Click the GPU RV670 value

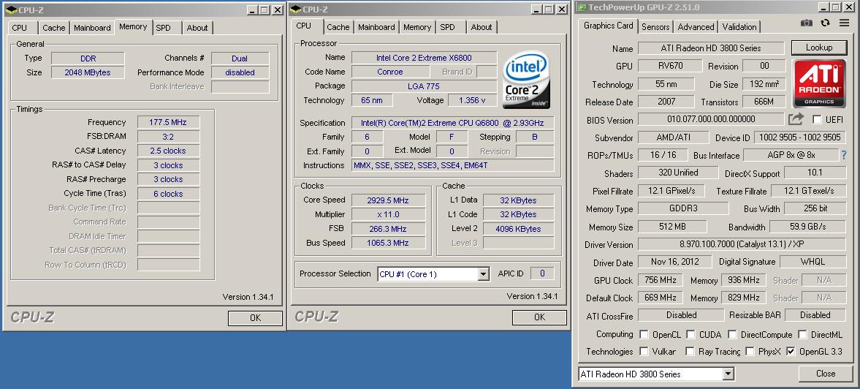point(670,66)
